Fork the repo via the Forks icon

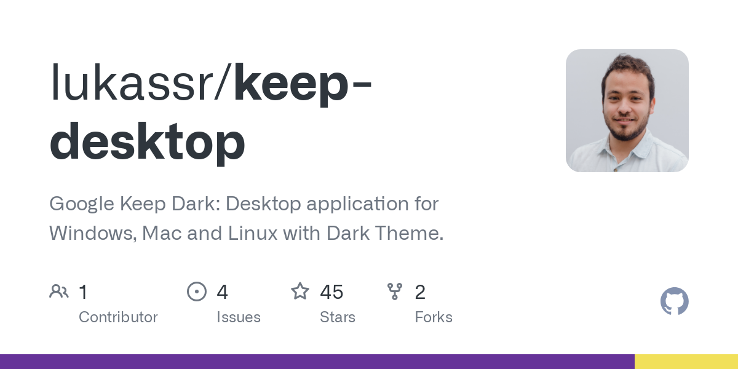pos(395,291)
